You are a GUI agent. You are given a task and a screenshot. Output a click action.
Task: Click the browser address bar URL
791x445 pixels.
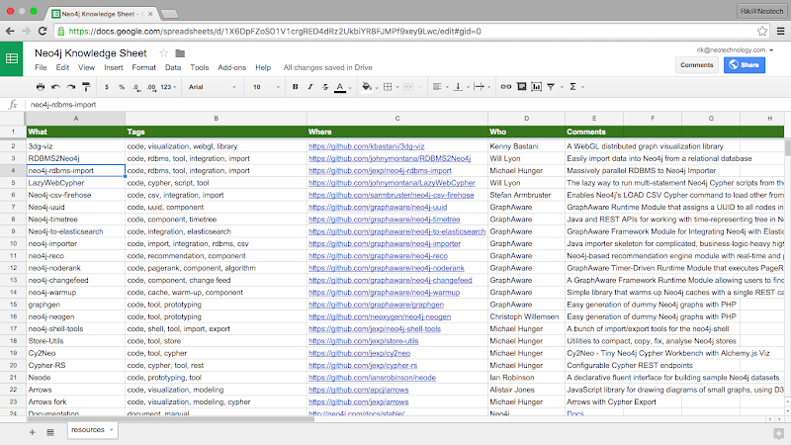(275, 32)
